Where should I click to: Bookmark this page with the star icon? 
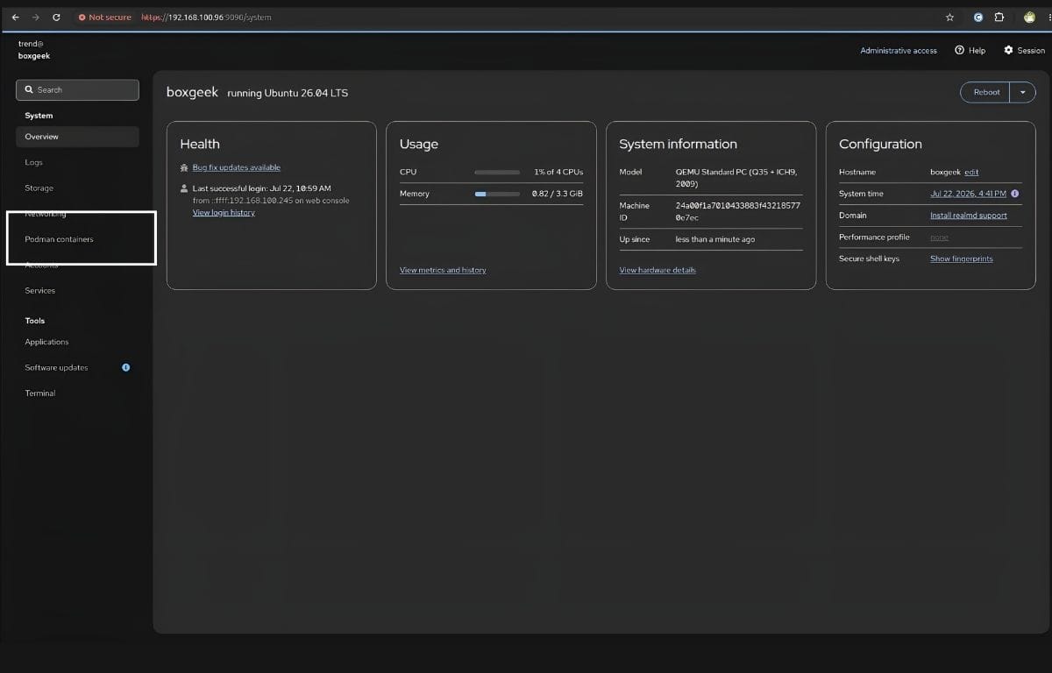949,17
